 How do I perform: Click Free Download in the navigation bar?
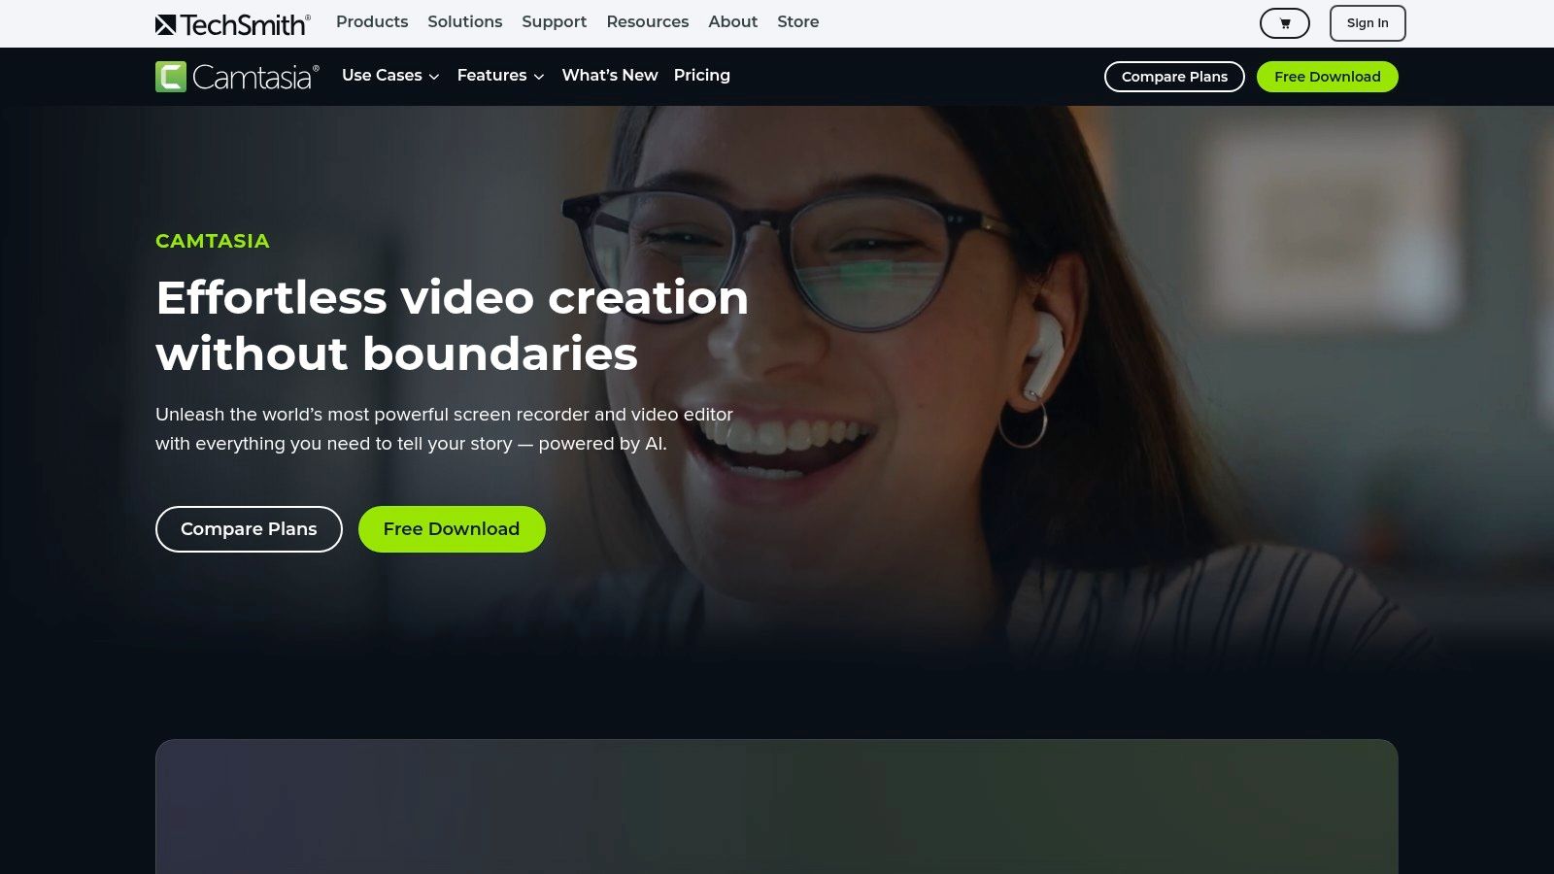point(1328,77)
